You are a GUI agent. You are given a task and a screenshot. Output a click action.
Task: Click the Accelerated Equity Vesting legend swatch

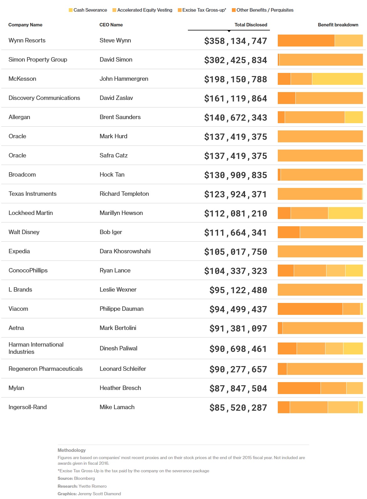point(114,10)
